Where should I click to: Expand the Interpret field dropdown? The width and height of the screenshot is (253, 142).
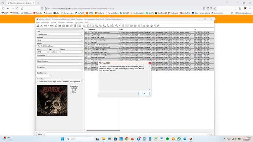pyautogui.click(x=82, y=40)
